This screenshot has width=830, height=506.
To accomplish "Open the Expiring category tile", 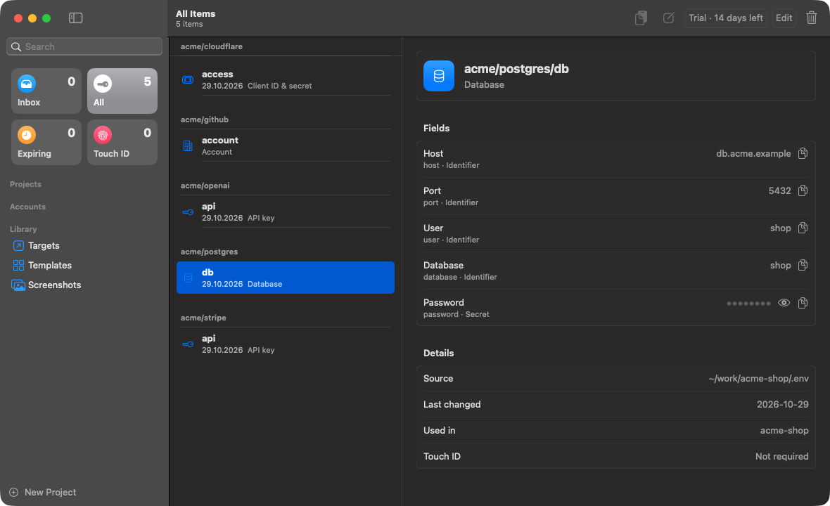I will coord(46,142).
